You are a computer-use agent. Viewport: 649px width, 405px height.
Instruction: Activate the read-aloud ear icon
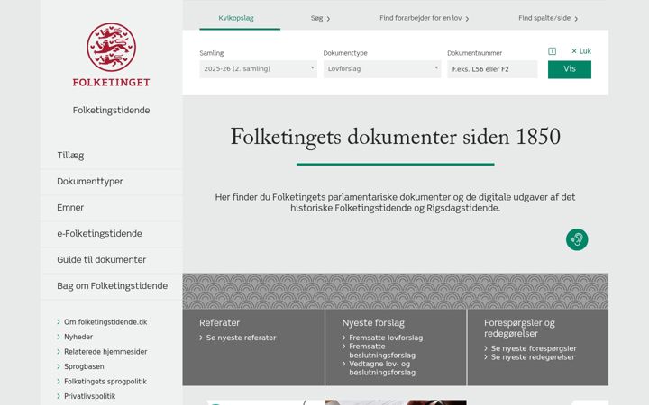[577, 239]
